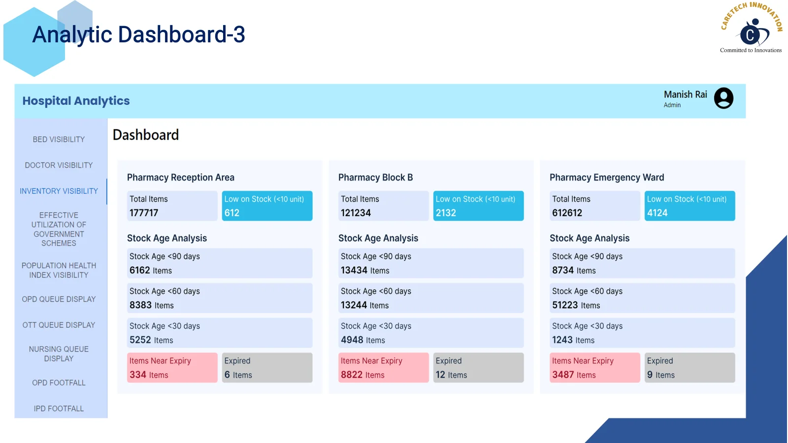
Task: Click Emergency Ward Low on Stock 4124 tile
Action: click(x=689, y=206)
